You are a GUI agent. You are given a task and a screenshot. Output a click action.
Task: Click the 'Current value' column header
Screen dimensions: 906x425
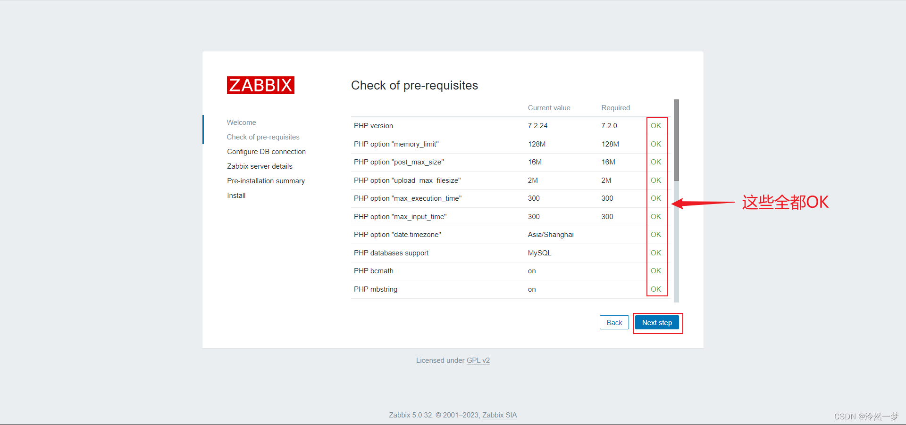pyautogui.click(x=549, y=108)
